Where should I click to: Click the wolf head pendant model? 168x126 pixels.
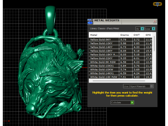coord(51,77)
